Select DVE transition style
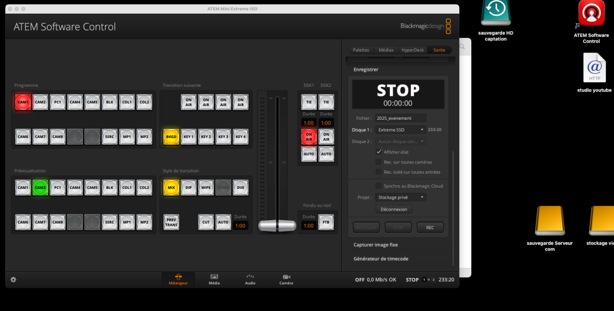Screen dimensions: 614x311 click(x=240, y=187)
